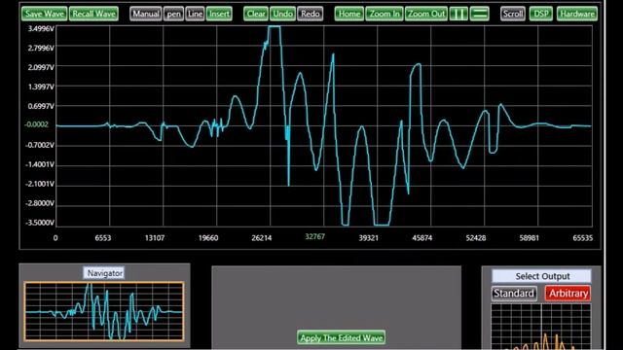Click the 65535 axis label

click(582, 238)
